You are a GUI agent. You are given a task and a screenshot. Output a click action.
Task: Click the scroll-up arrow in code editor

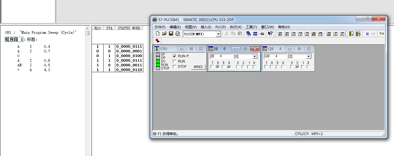point(87,28)
